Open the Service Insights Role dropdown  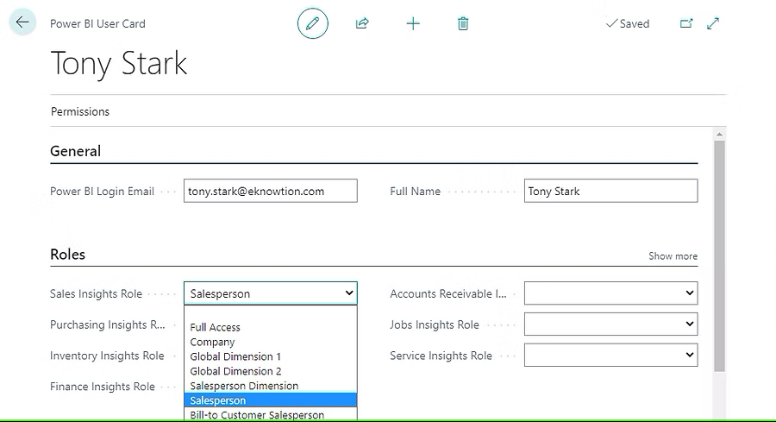[610, 356]
